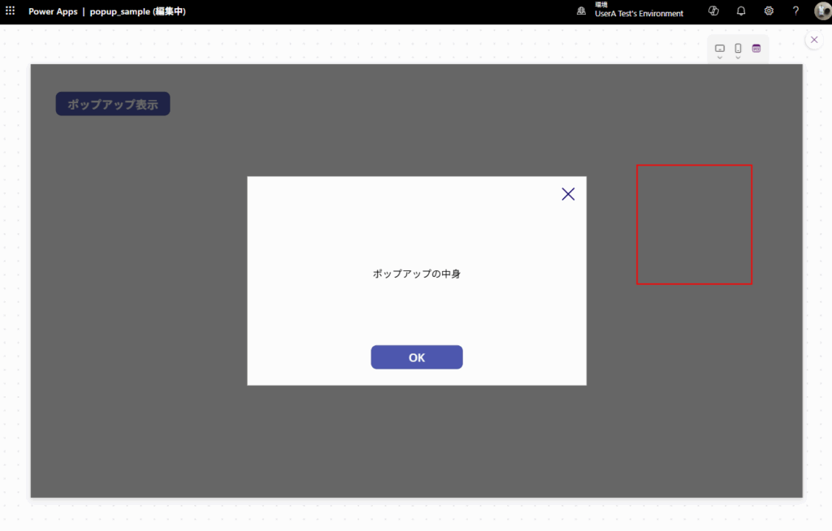Open the settings gear
The image size is (832, 531).
pos(769,11)
